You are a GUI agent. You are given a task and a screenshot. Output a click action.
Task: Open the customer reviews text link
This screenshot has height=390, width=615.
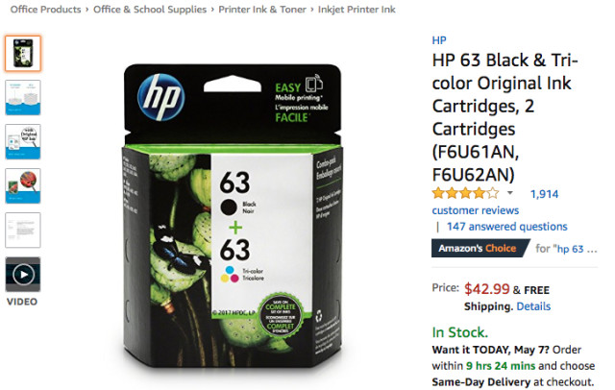476,210
